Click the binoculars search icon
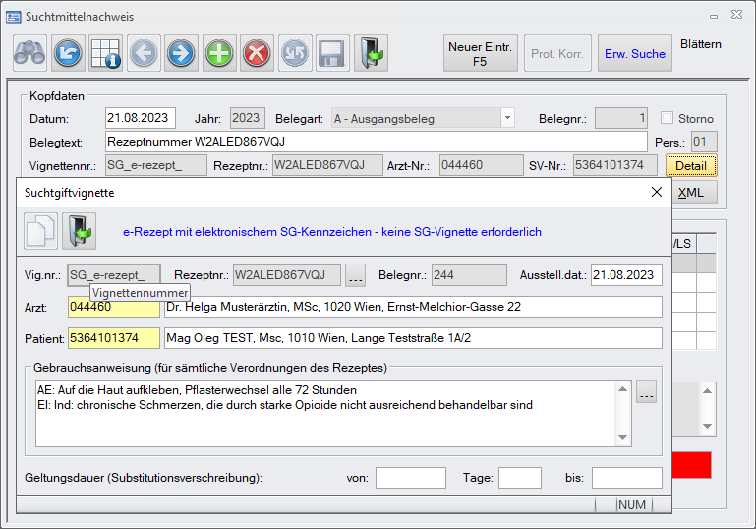Image resolution: width=756 pixels, height=529 pixels. point(30,53)
